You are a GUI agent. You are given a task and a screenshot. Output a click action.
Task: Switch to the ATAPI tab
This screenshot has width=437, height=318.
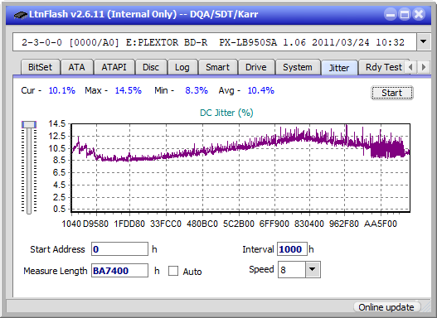coord(114,67)
